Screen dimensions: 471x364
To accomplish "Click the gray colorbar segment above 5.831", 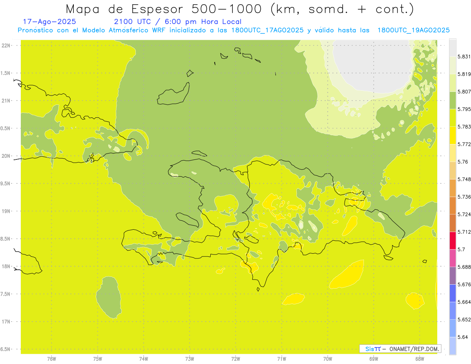I will (453, 48).
